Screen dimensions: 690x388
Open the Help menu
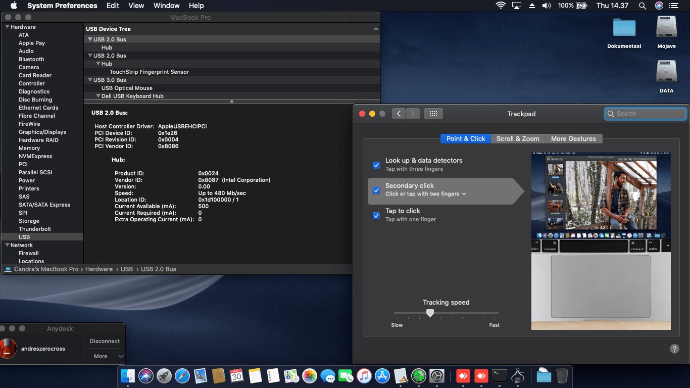click(x=196, y=6)
